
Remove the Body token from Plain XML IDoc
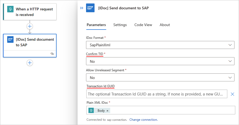tap(108, 111)
